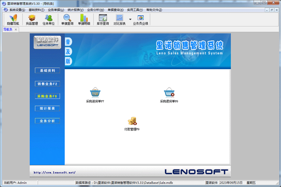Open the http://crm.lenosoft.net/ link
Screen dimensions: 281x187
[54, 173]
